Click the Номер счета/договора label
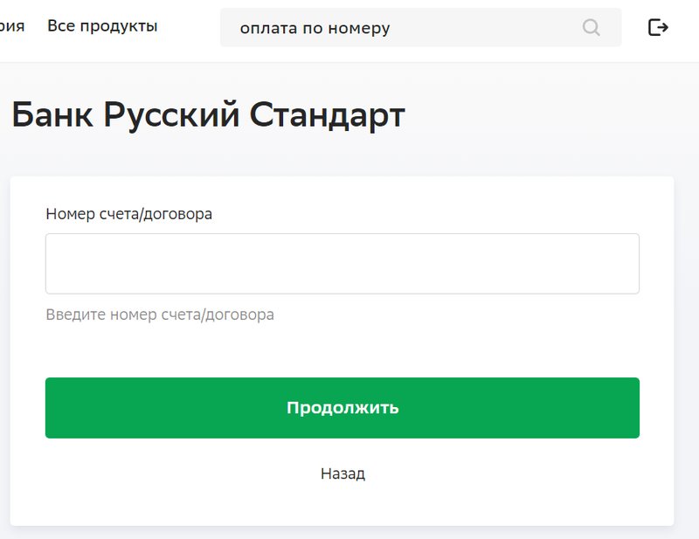 point(128,214)
